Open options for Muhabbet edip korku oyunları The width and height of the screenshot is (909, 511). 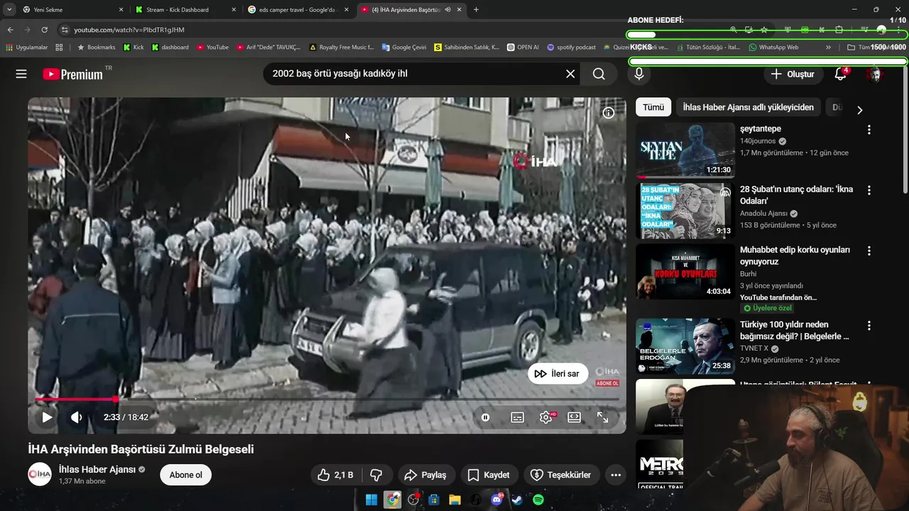869,251
